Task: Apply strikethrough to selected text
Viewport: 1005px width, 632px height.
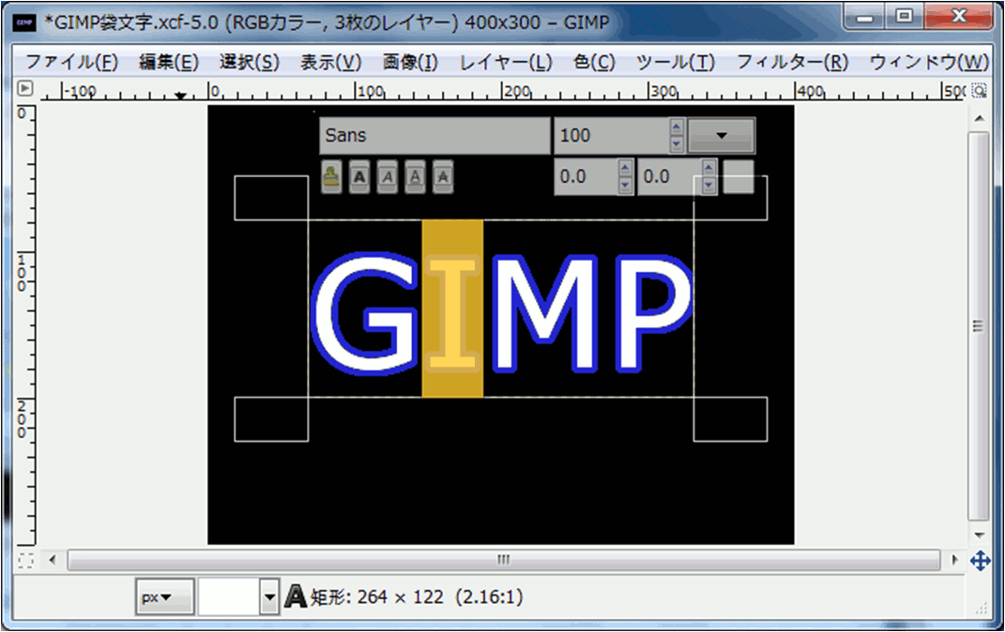Action: click(444, 175)
